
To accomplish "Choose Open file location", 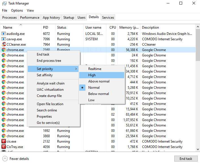I will 53,104.
